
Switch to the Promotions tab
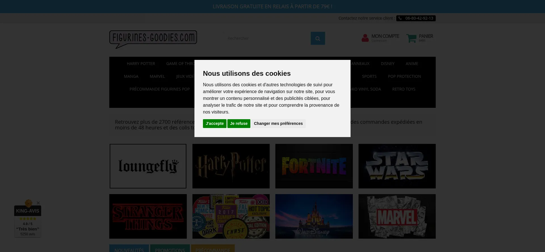[x=170, y=248]
